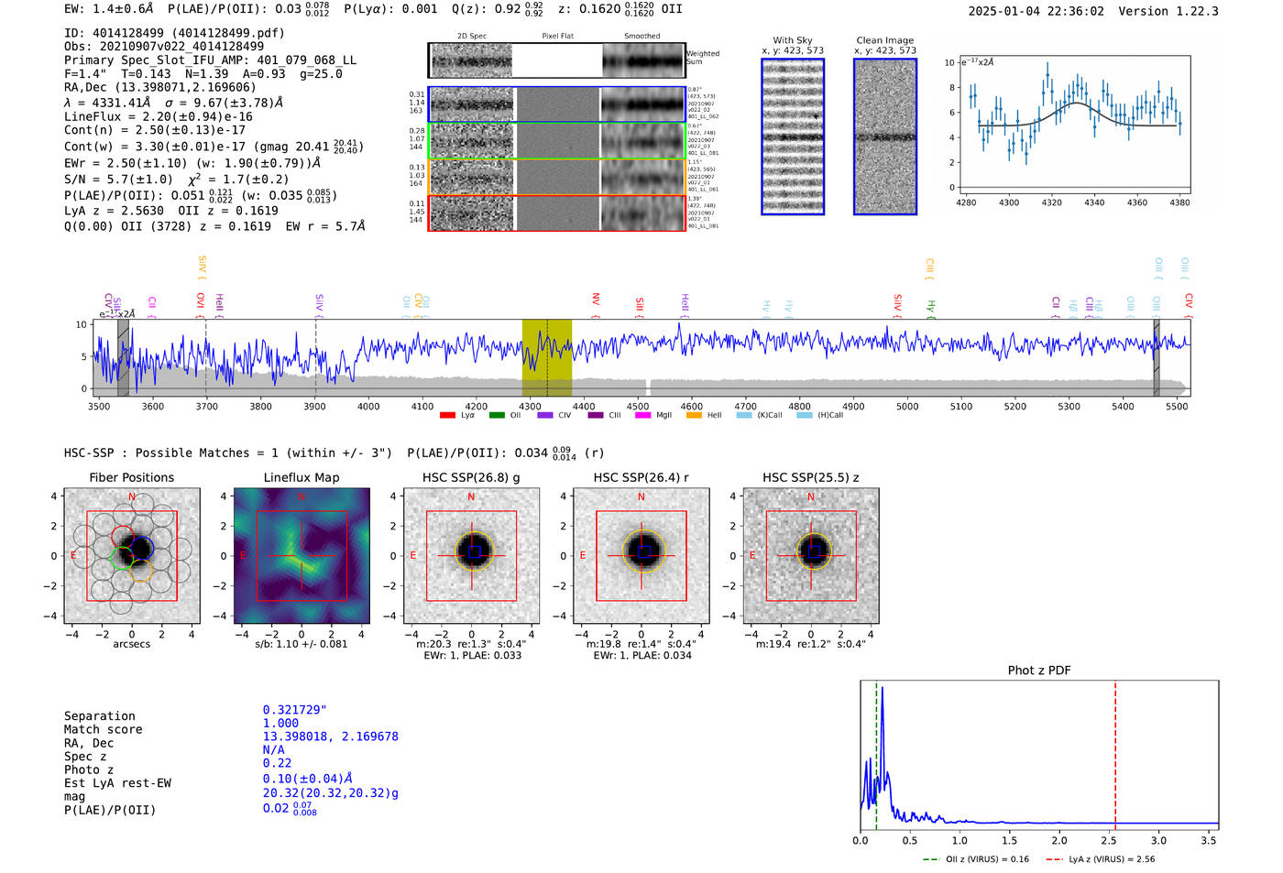Viewport: 1283px width, 873px height.
Task: Click the purple CIV legend swatch
Action: tap(545, 416)
